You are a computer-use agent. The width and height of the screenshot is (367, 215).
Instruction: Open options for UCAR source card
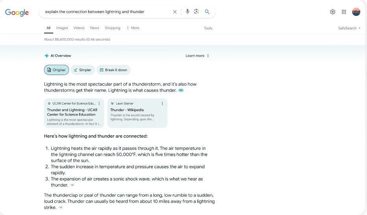[x=99, y=103]
